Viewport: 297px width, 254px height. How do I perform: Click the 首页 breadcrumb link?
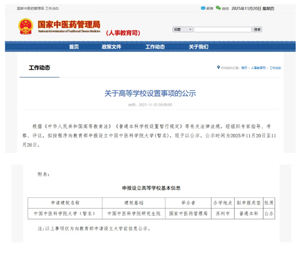(x=244, y=68)
